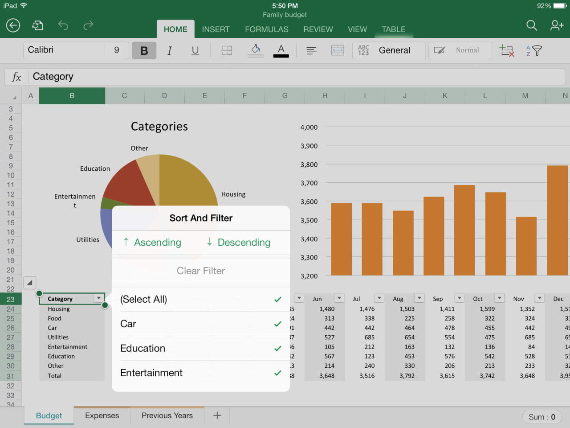Open the share and collaborate panel
The width and height of the screenshot is (570, 428).
[556, 25]
